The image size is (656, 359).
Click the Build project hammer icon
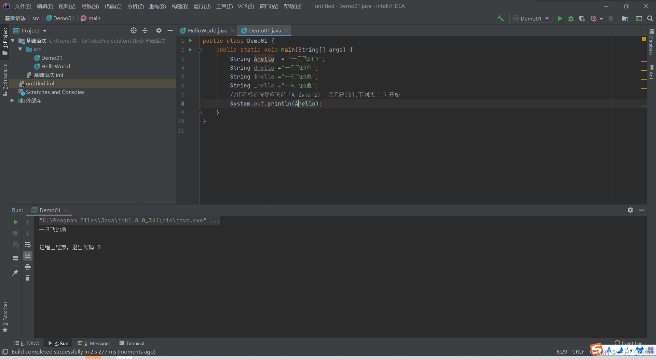click(x=501, y=18)
